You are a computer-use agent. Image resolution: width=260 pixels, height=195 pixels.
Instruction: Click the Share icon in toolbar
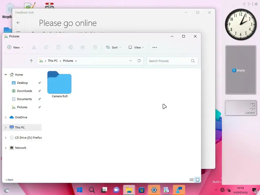[x=83, y=47]
